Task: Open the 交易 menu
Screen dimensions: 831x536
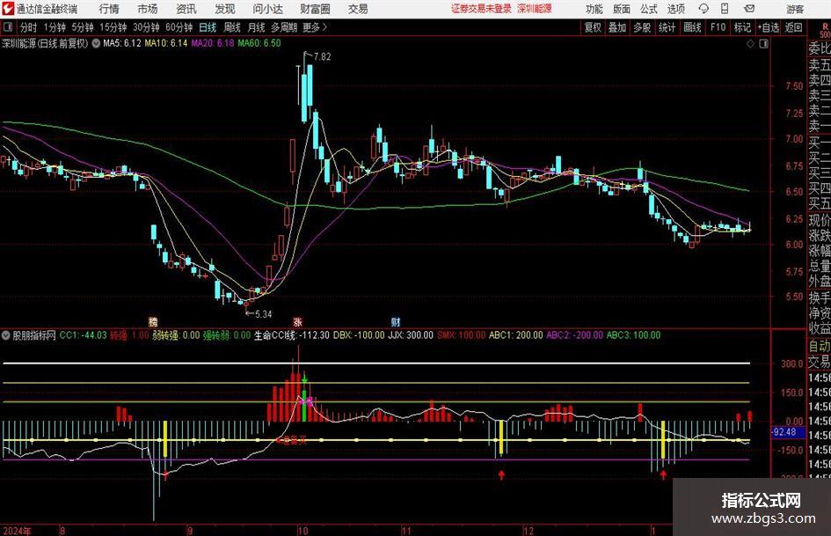Action: [x=358, y=9]
